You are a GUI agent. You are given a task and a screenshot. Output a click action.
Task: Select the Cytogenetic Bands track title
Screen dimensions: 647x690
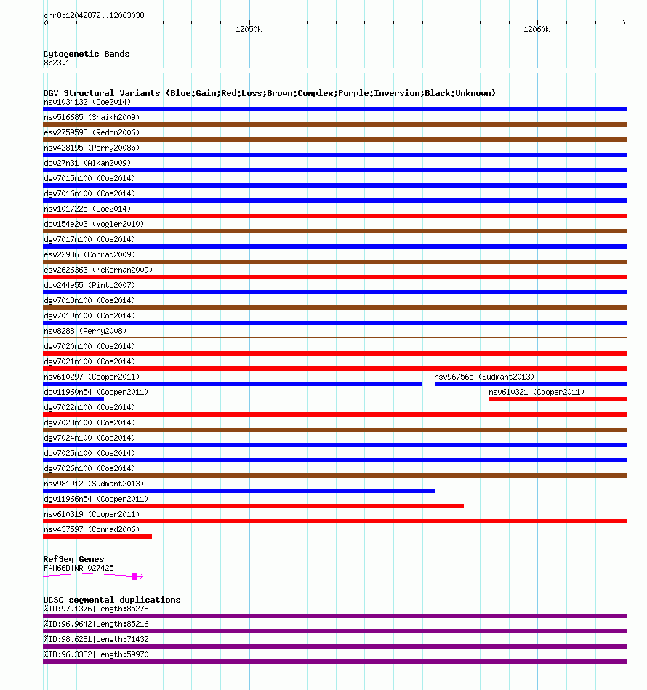click(x=87, y=54)
